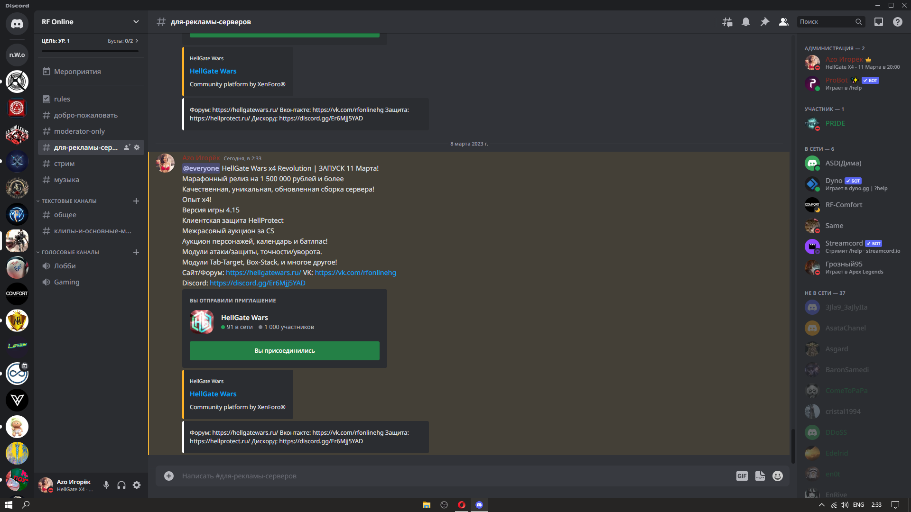Open клипы-и-основные-м channel
The image size is (911, 512).
91,231
